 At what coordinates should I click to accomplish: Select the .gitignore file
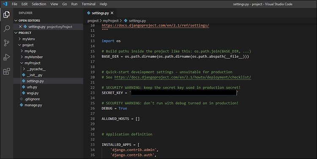pyautogui.click(x=32, y=99)
